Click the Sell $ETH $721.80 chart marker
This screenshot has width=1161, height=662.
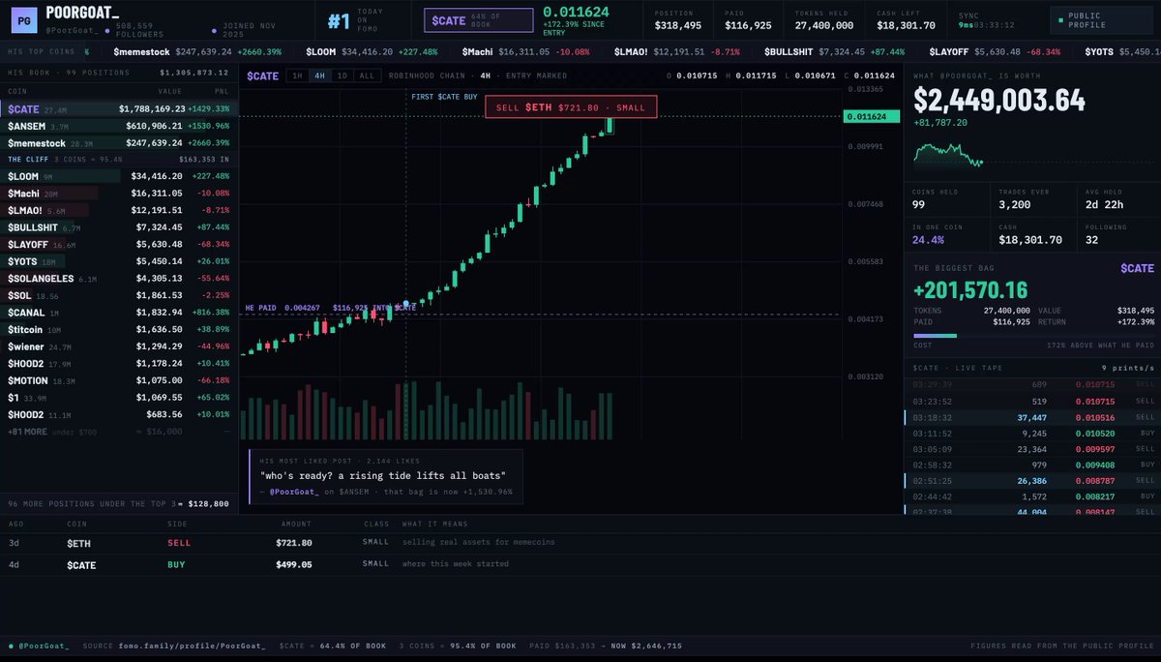(571, 107)
